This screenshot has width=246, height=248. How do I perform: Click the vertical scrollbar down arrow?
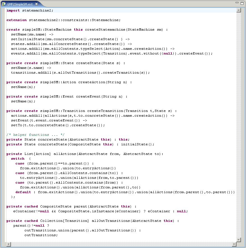click(x=239, y=240)
